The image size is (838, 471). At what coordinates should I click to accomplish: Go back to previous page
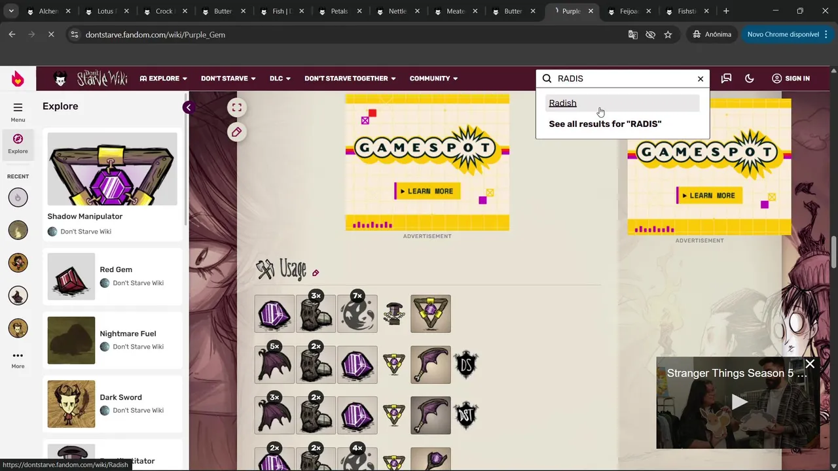12,35
